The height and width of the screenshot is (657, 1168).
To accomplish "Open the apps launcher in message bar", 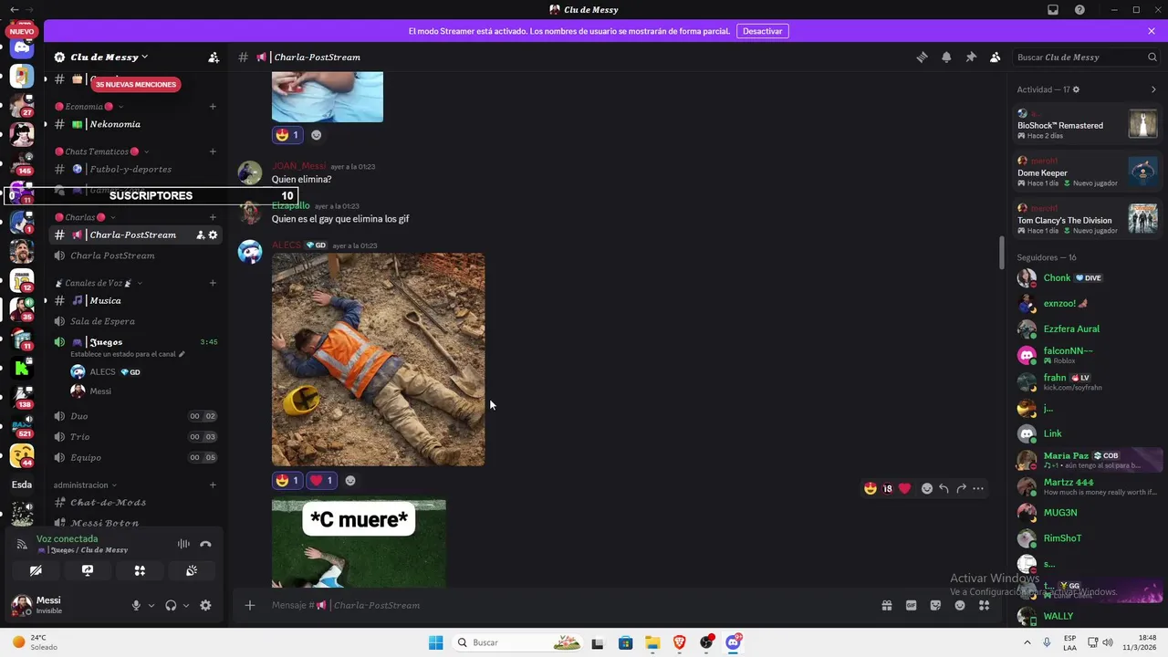I will point(985,605).
